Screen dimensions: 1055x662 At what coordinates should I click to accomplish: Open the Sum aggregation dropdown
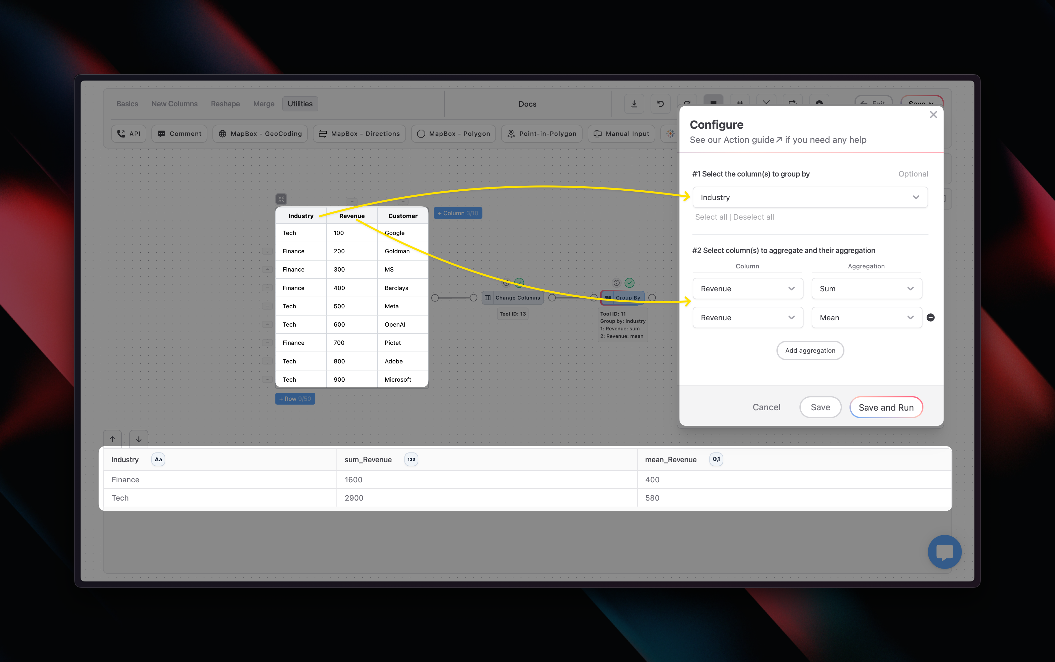click(867, 289)
